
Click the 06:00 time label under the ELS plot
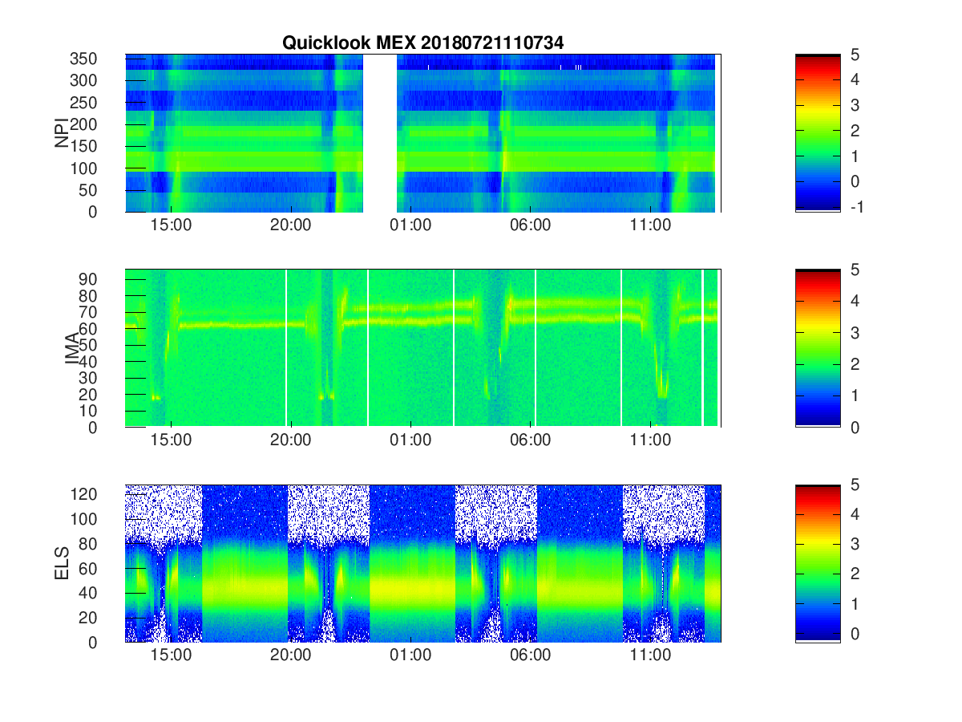[531, 655]
